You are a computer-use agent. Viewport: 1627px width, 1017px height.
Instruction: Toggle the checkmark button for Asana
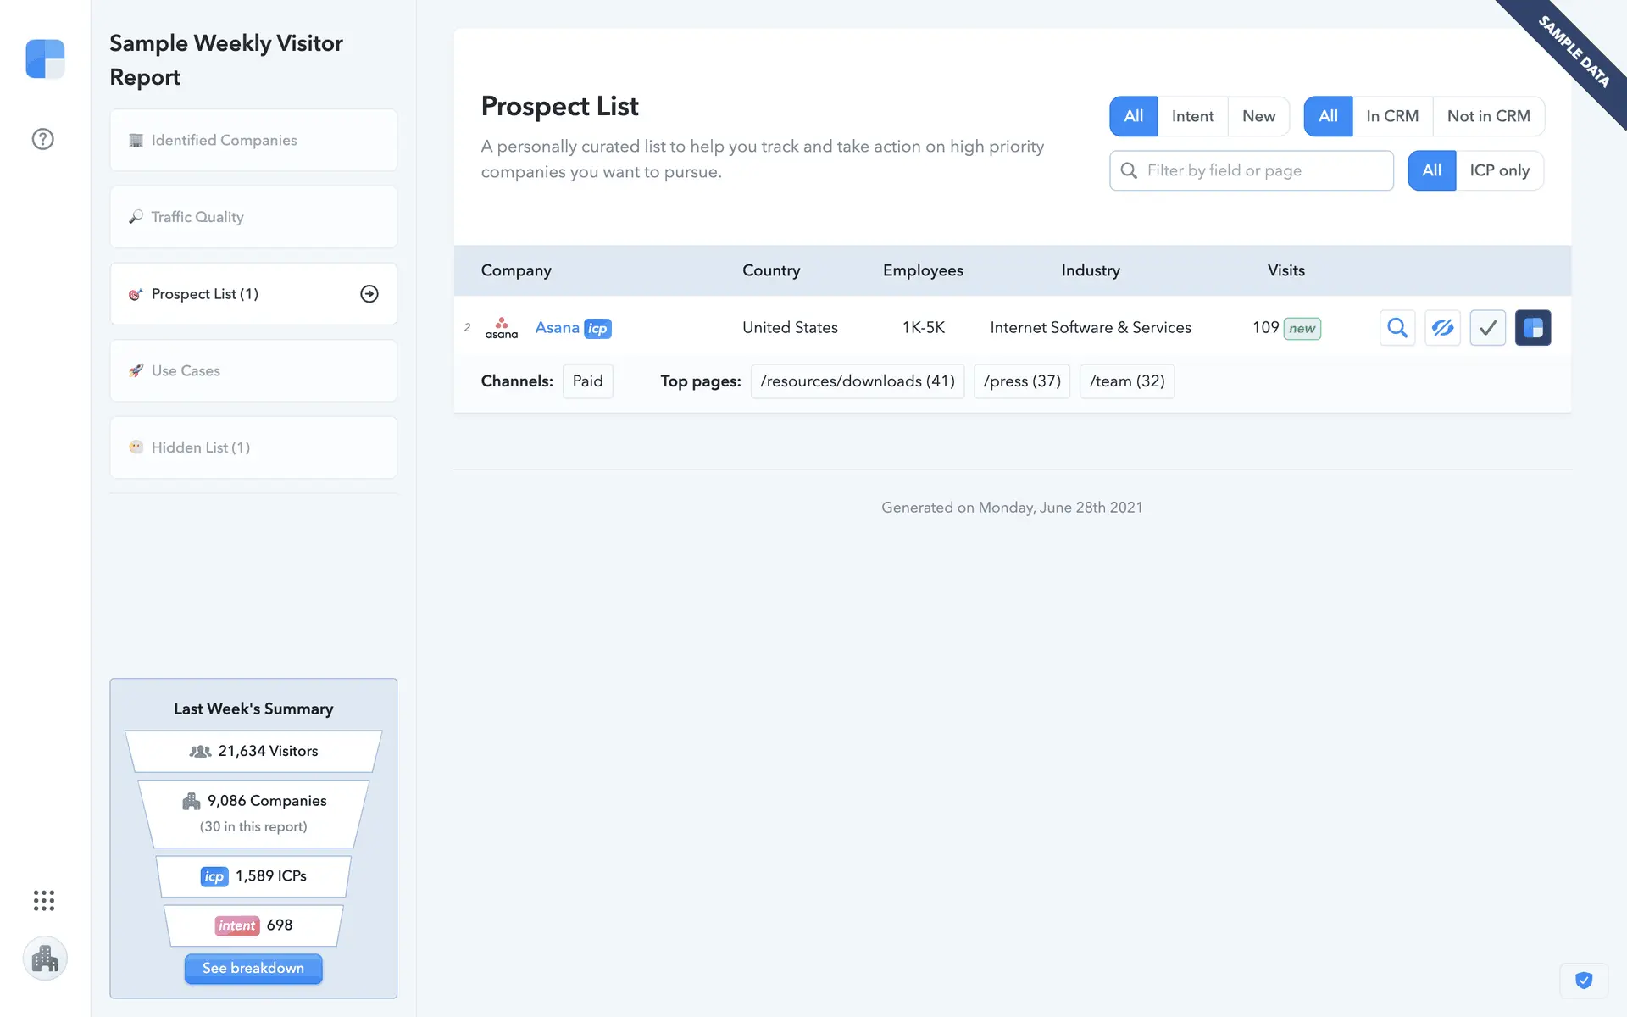click(1487, 328)
